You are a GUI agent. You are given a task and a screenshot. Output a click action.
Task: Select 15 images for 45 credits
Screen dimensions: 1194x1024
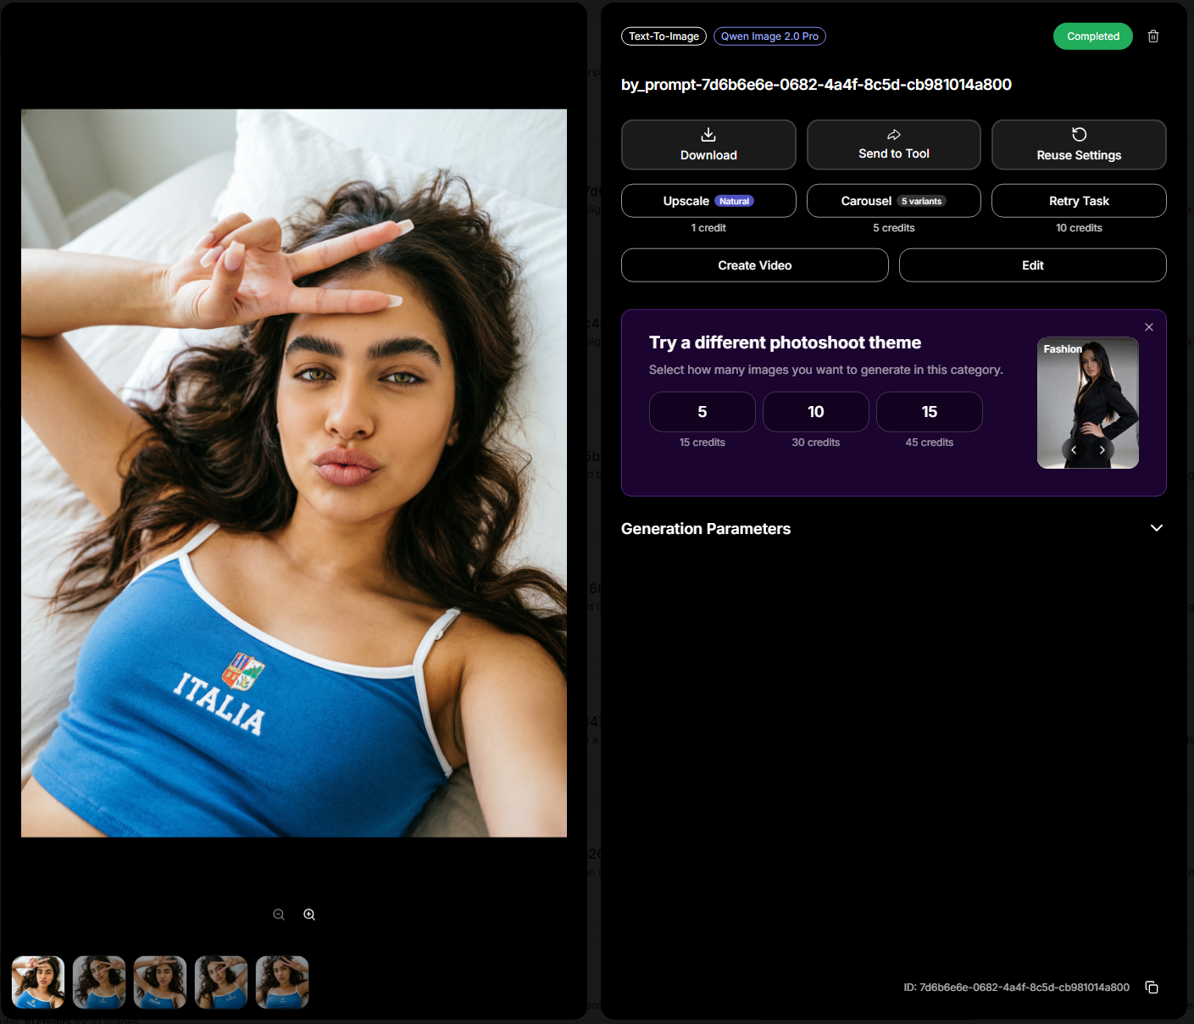coord(930,412)
